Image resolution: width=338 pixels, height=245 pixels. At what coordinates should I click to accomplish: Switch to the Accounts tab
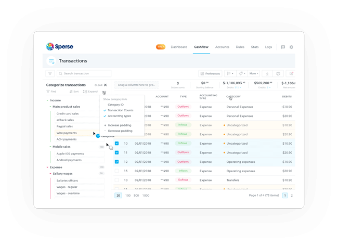click(222, 47)
